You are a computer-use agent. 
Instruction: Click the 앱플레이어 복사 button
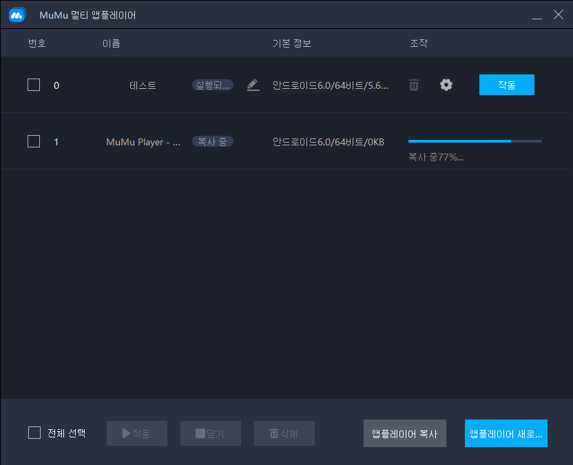404,433
